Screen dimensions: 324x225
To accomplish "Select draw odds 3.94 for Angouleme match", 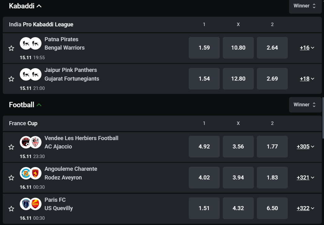I will 238,178.
